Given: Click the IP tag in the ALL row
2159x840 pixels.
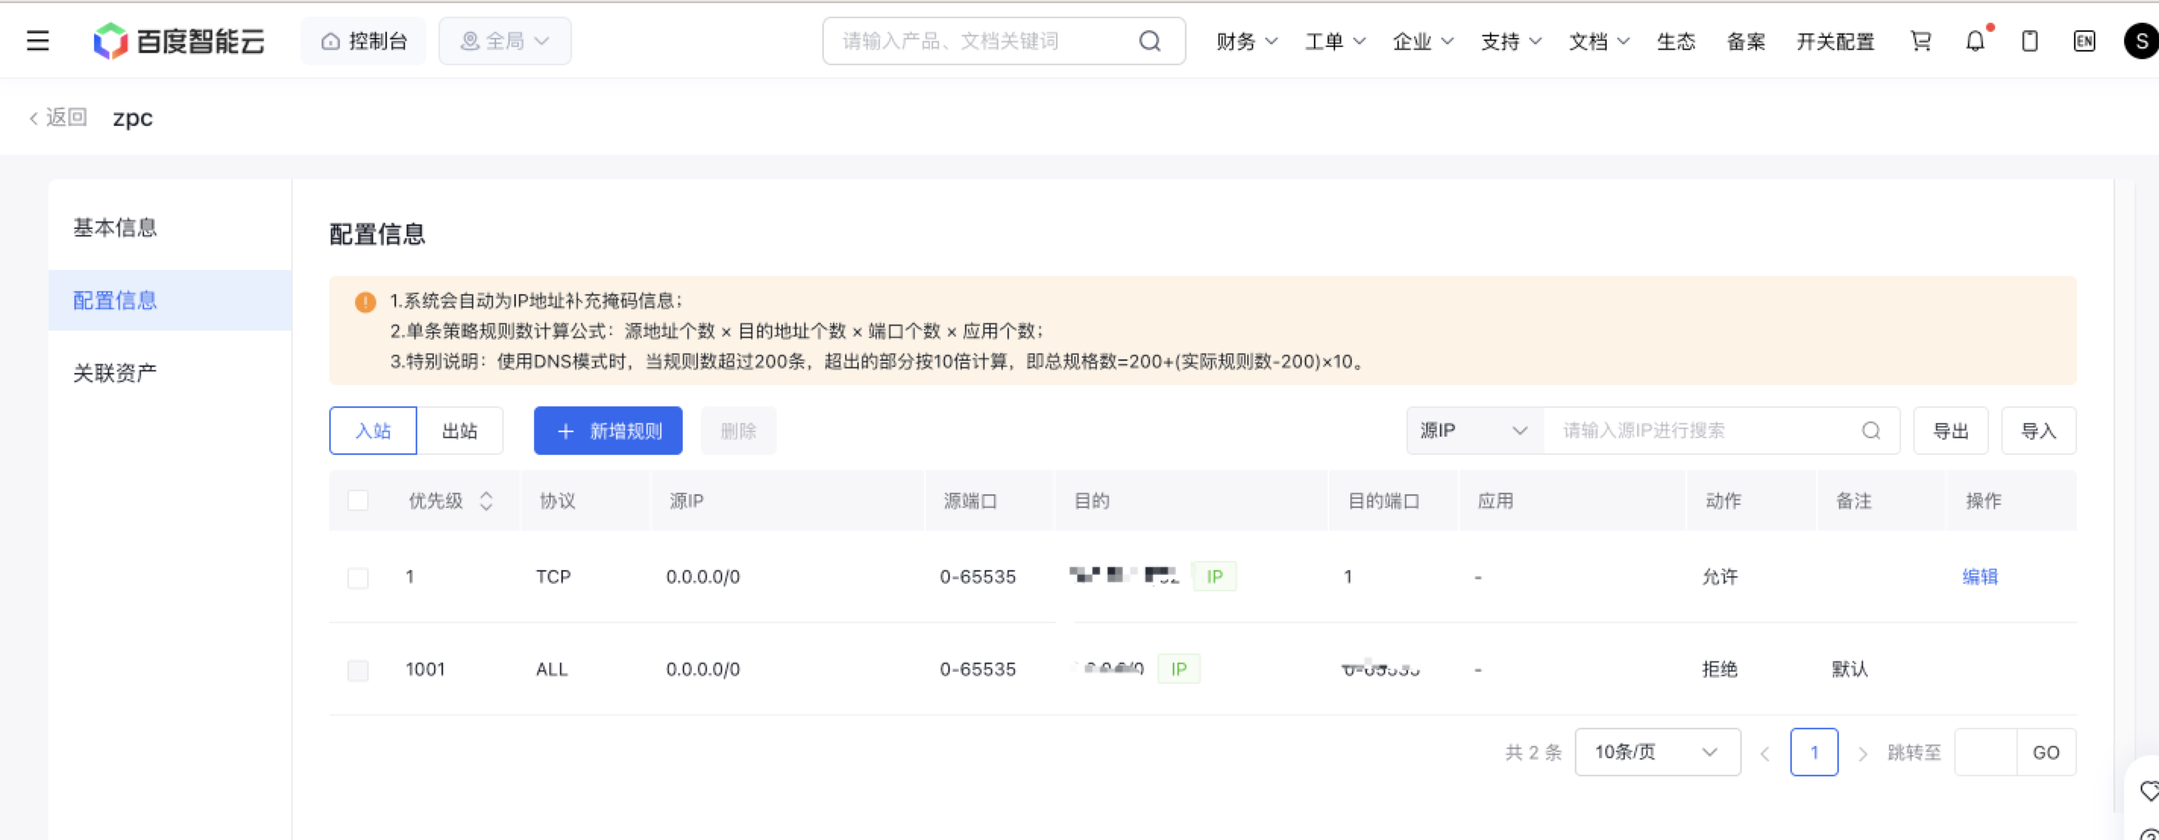Looking at the screenshot, I should 1178,669.
